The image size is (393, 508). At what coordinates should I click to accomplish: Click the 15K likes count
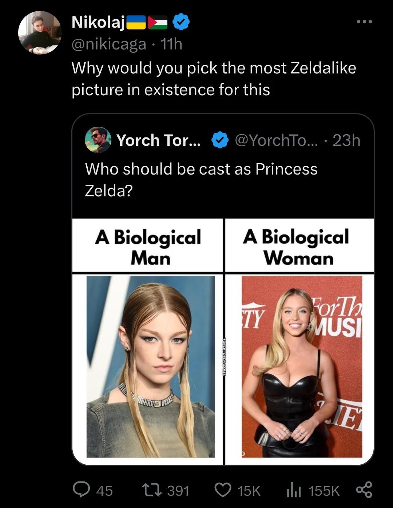click(249, 491)
